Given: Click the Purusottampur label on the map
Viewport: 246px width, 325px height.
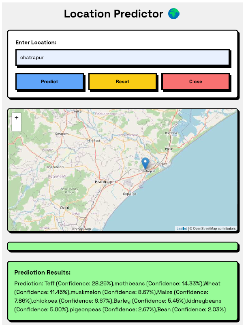Looking at the screenshot, I should (x=128, y=135).
